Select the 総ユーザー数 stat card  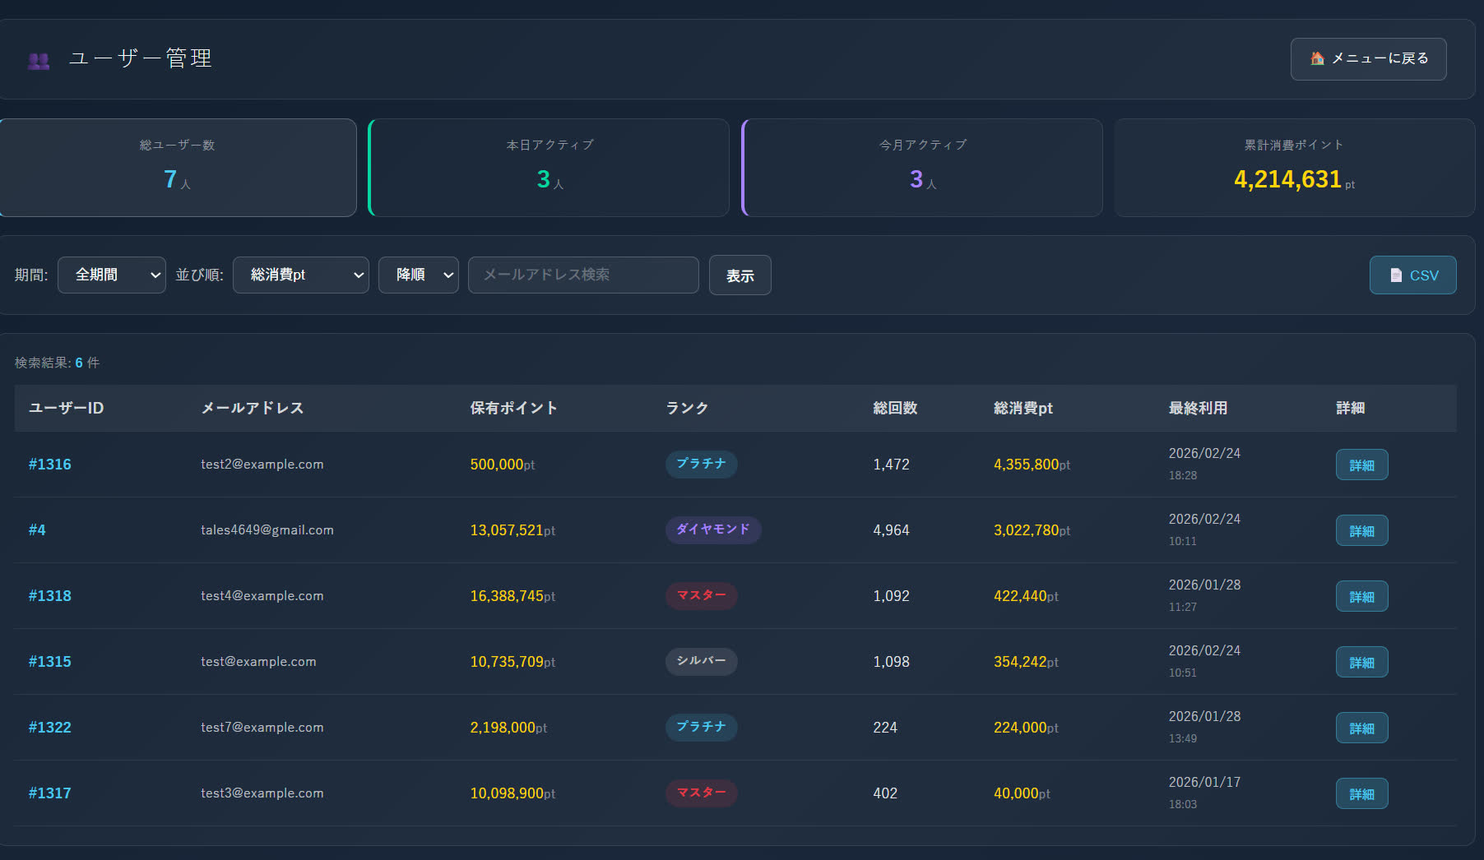click(178, 168)
